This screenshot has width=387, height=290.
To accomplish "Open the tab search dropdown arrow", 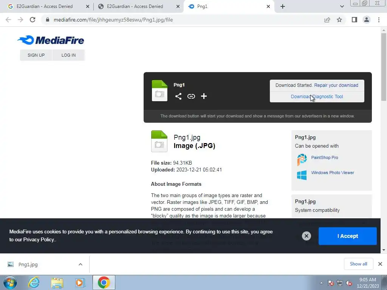I will (342, 6).
